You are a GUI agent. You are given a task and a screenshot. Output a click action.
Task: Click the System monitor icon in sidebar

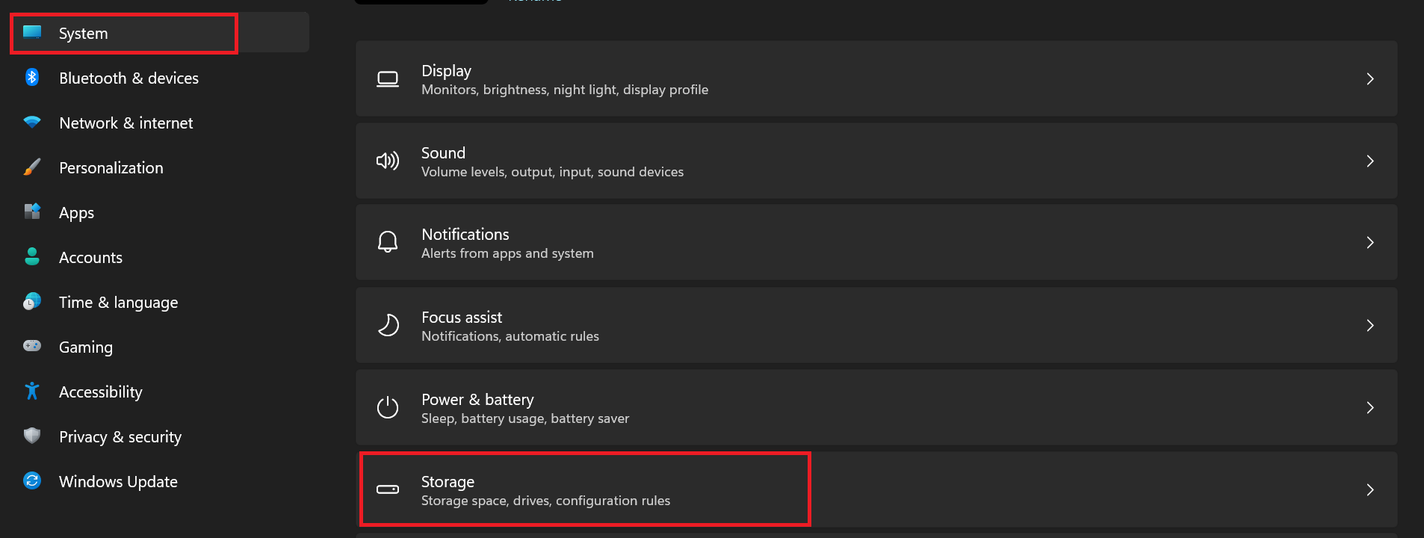[32, 32]
